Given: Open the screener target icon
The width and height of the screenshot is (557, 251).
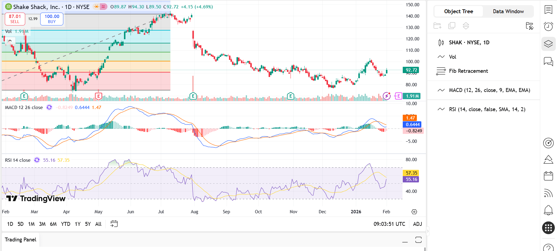Looking at the screenshot, I should coord(548,143).
